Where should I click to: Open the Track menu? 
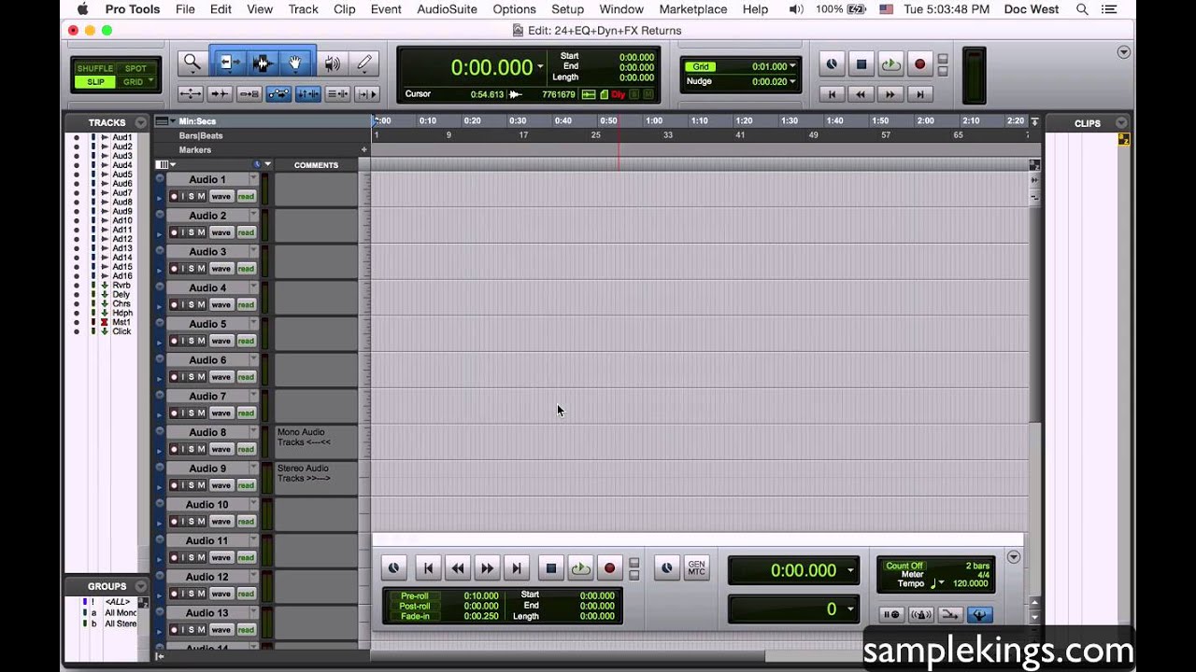(303, 9)
